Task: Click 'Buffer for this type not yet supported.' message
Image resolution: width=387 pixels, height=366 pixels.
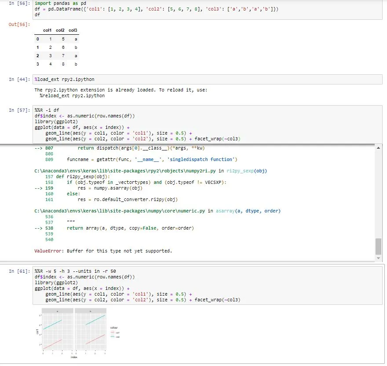Action: [x=119, y=251]
